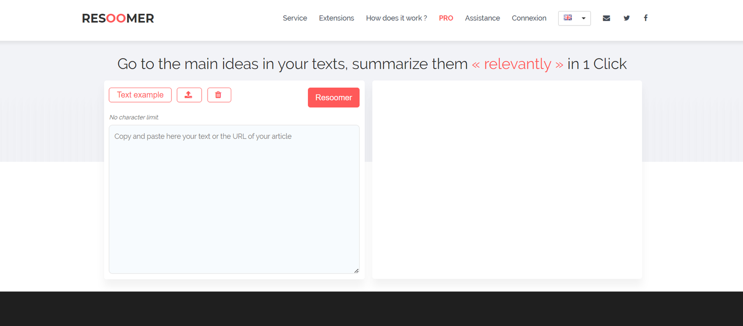
Task: Open the Assistance page
Action: click(482, 18)
